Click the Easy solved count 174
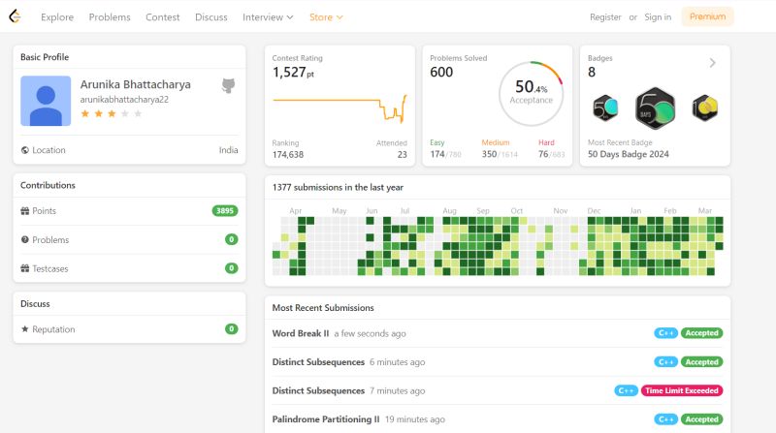 coord(437,154)
